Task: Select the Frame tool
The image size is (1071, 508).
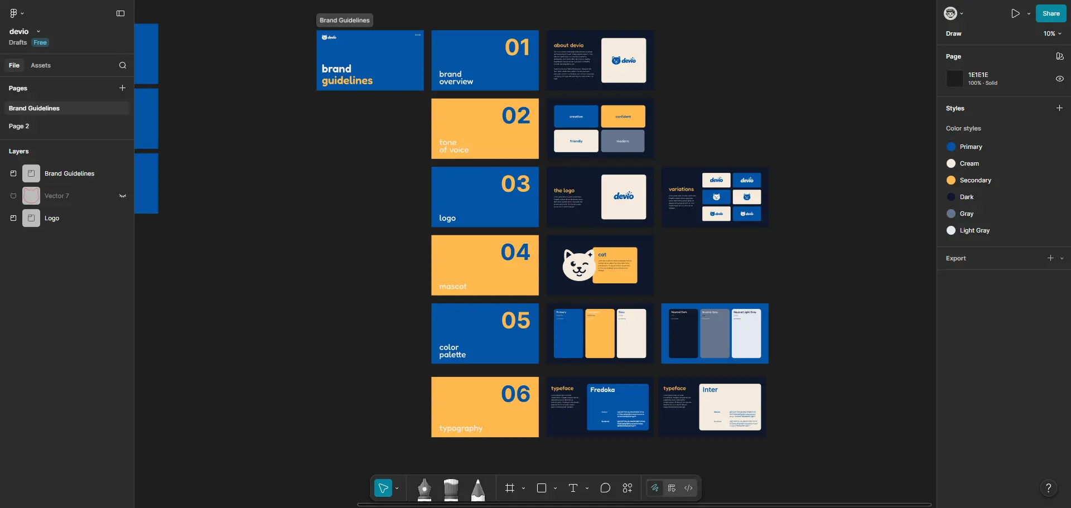Action: pos(510,488)
